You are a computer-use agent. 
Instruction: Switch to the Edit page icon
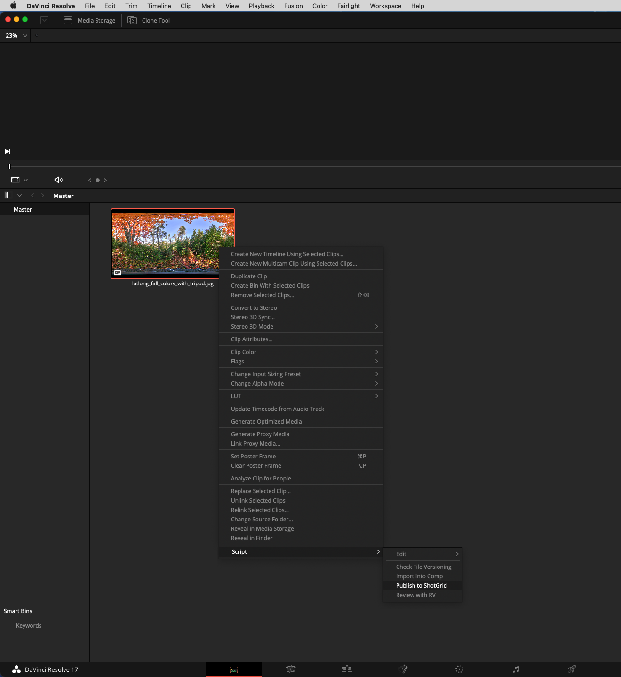[347, 669]
